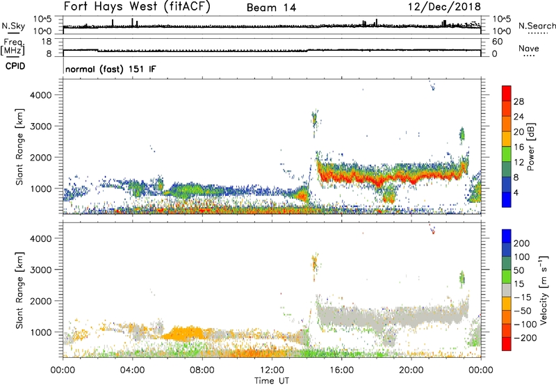Image resolution: width=556 pixels, height=385 pixels.
Task: Click the '2000' tick on velocity panel
Action: (x=41, y=301)
